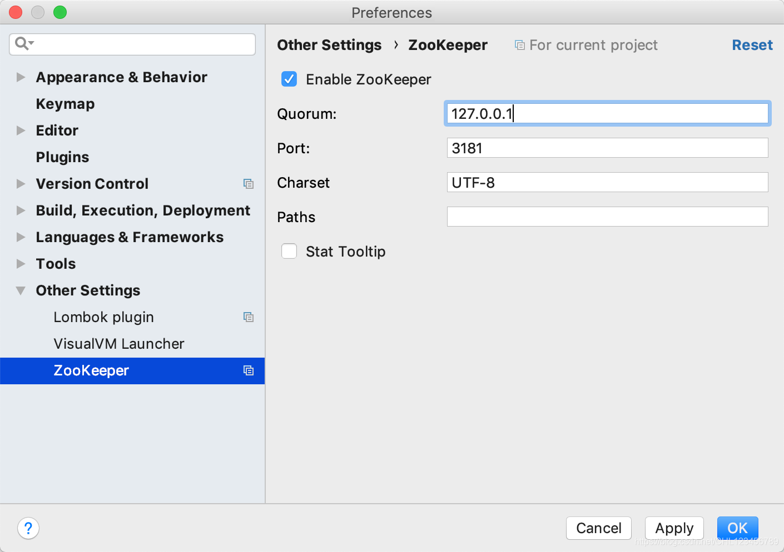Screen dimensions: 784x552
Task: Click the Charset label
Action: click(x=304, y=183)
